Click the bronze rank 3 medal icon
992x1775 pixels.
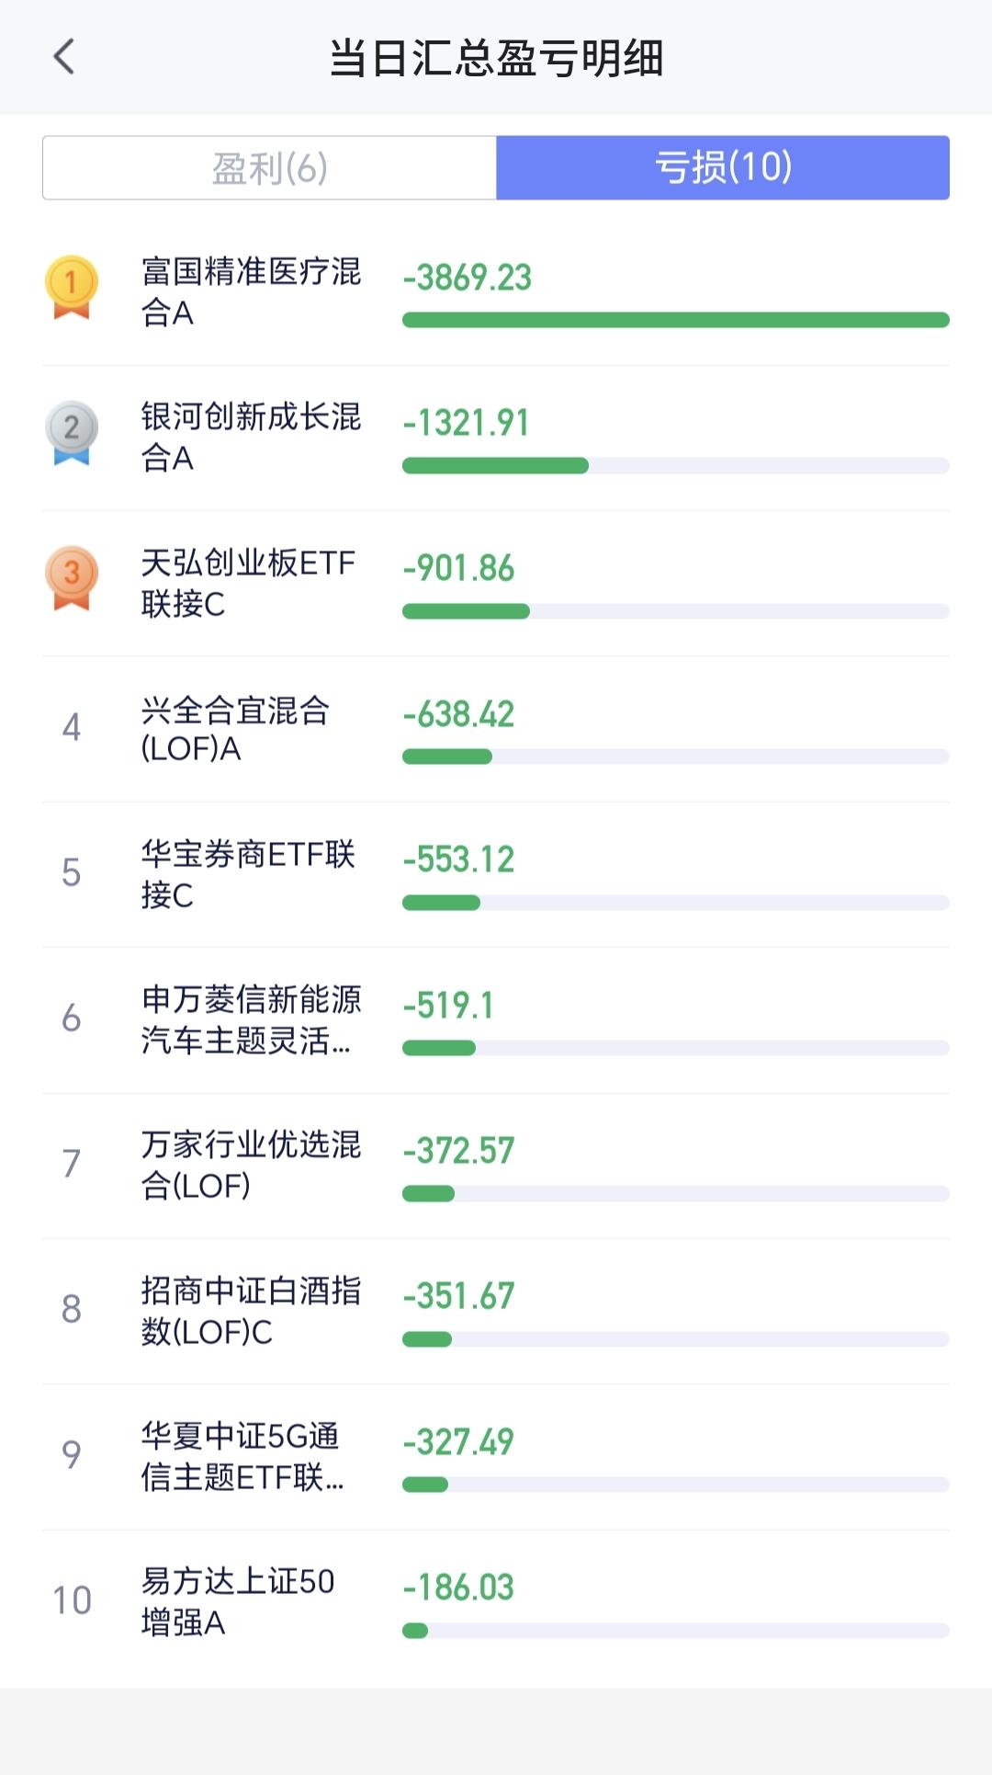(x=72, y=578)
